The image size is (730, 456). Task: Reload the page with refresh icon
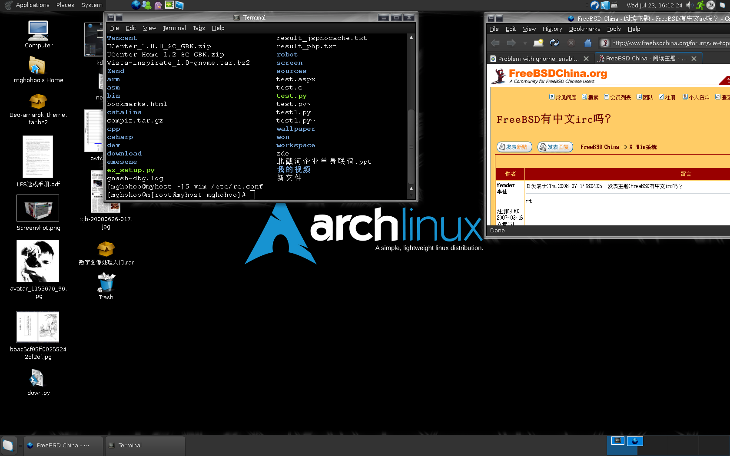554,43
